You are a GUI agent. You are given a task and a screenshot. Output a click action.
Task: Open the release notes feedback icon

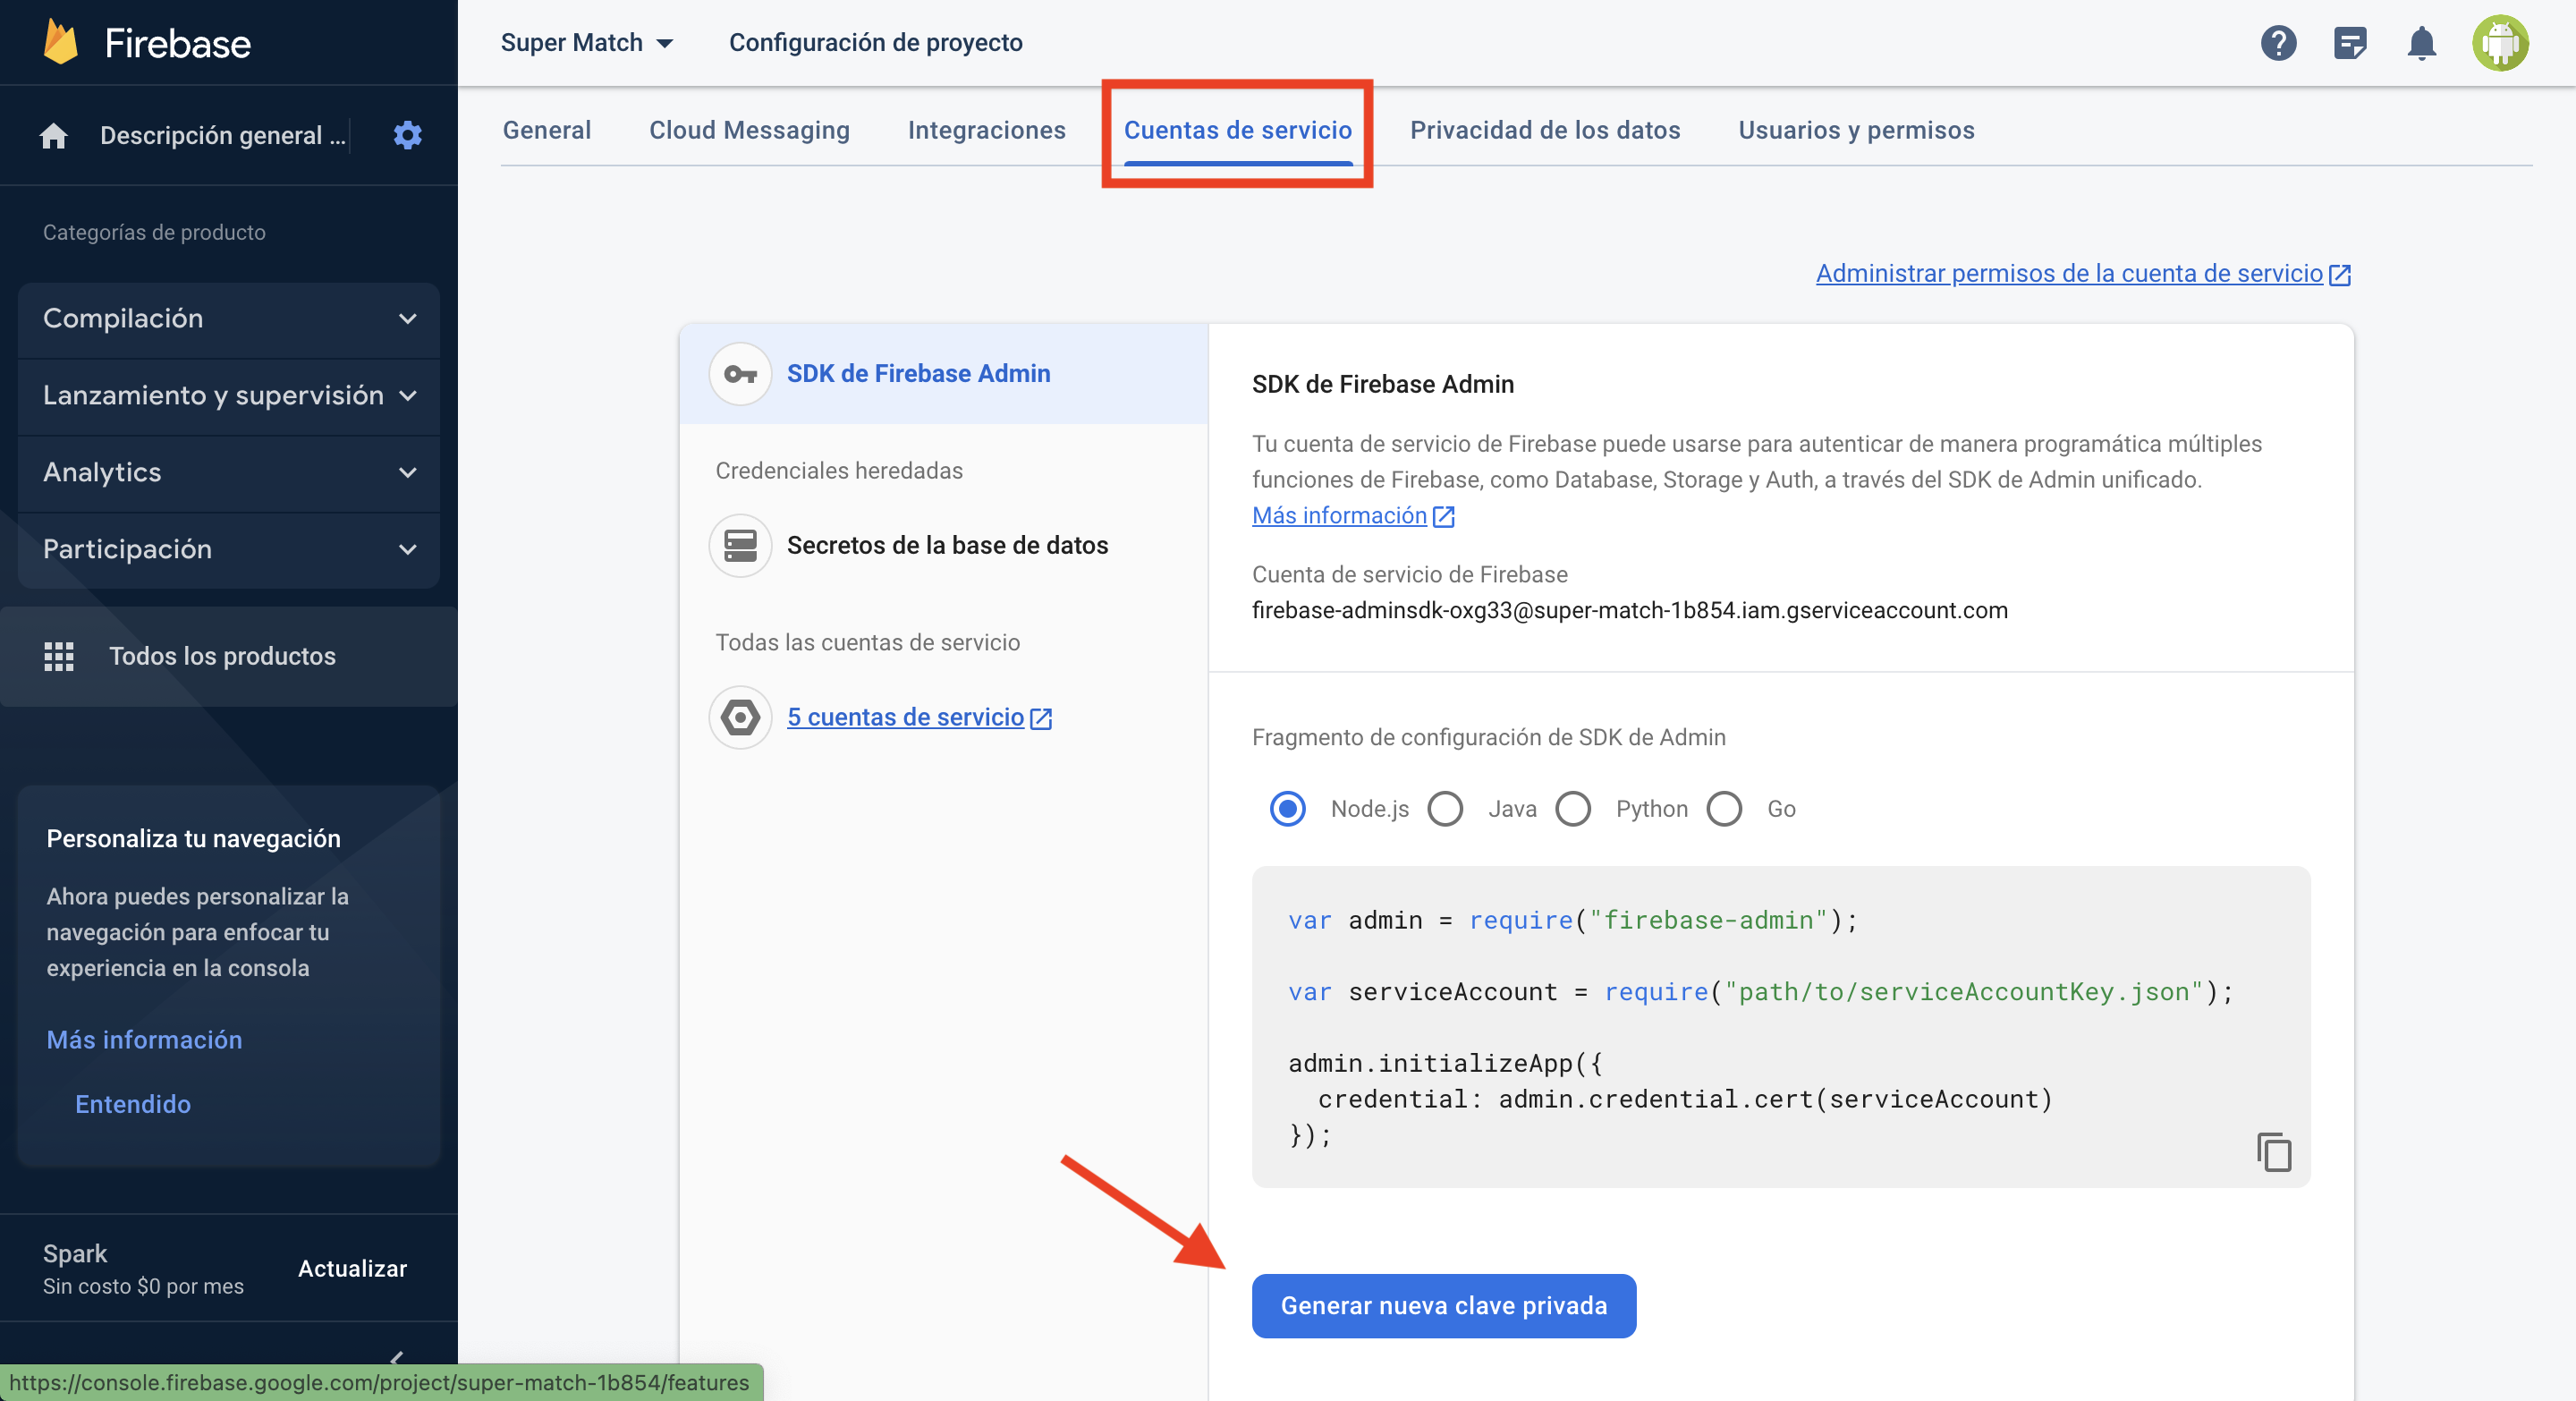pos(2350,43)
